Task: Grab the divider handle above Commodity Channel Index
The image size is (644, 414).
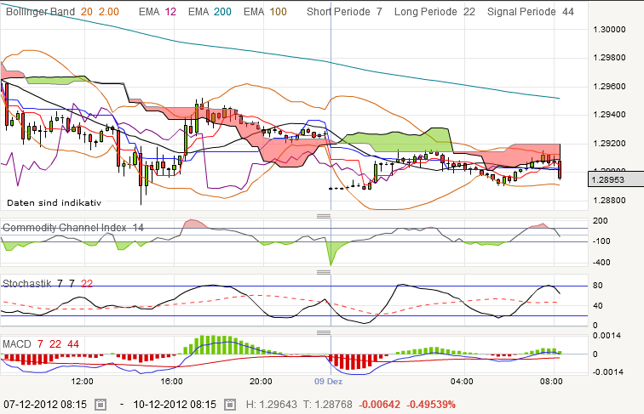Action: (324, 216)
